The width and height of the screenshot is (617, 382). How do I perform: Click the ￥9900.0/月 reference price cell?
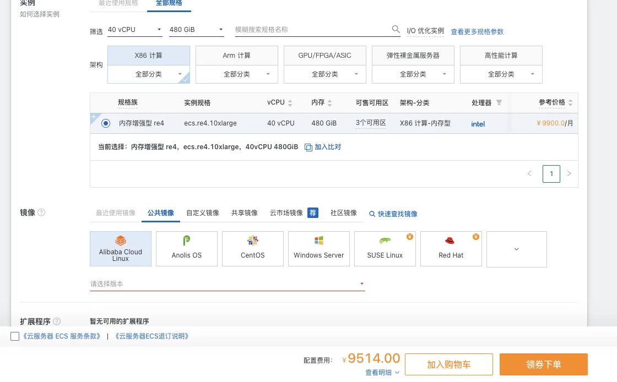pos(555,123)
